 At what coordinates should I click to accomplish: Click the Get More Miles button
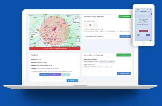[x=125, y=17]
